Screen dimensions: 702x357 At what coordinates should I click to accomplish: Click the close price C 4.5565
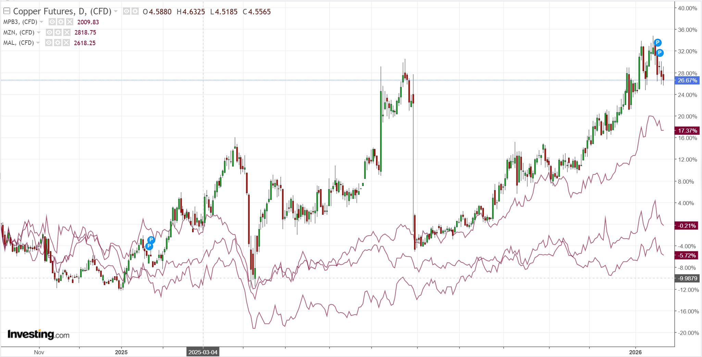click(256, 12)
